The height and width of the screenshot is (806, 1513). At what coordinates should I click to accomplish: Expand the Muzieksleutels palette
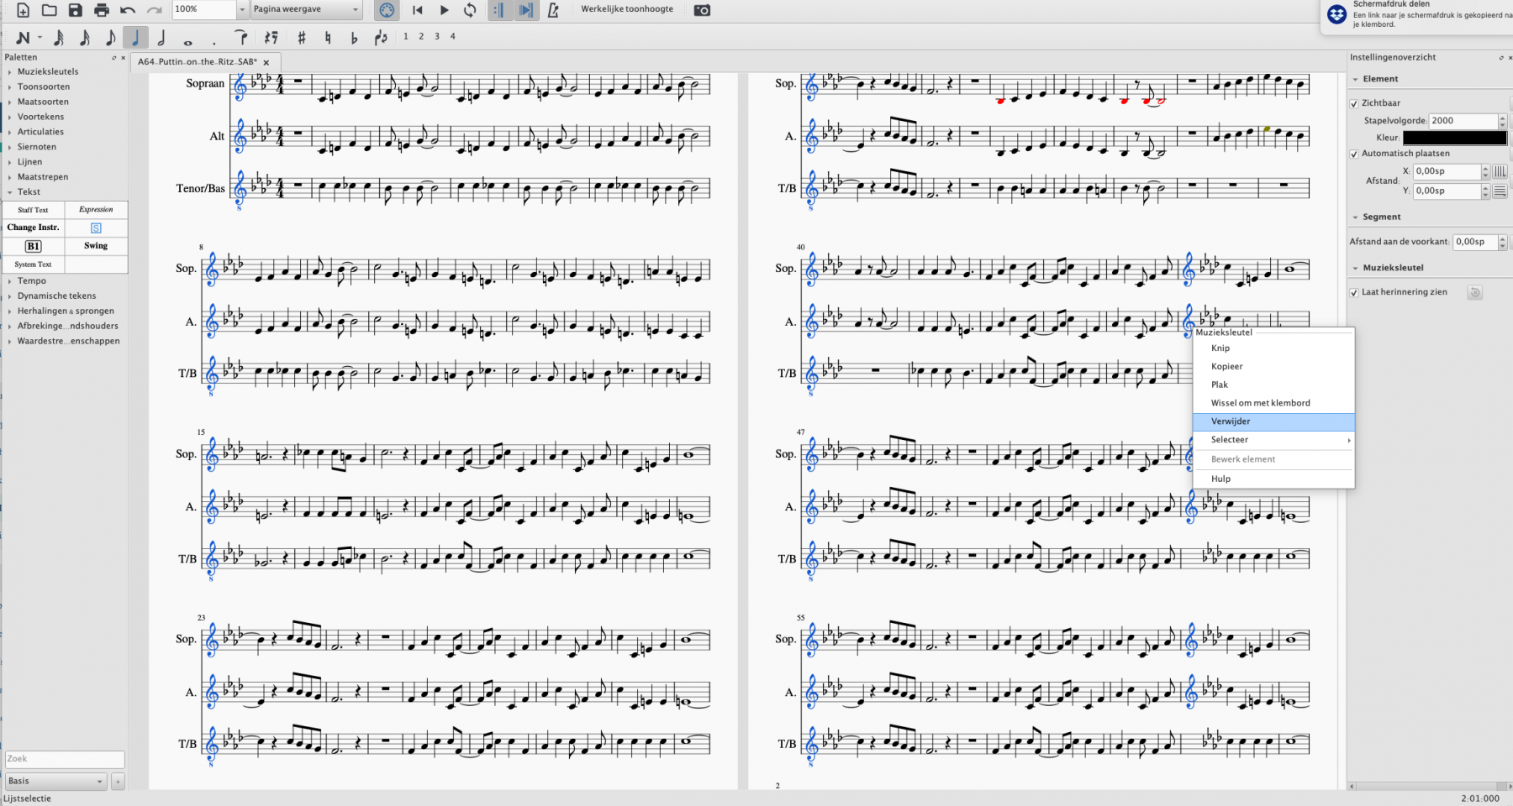(x=48, y=71)
